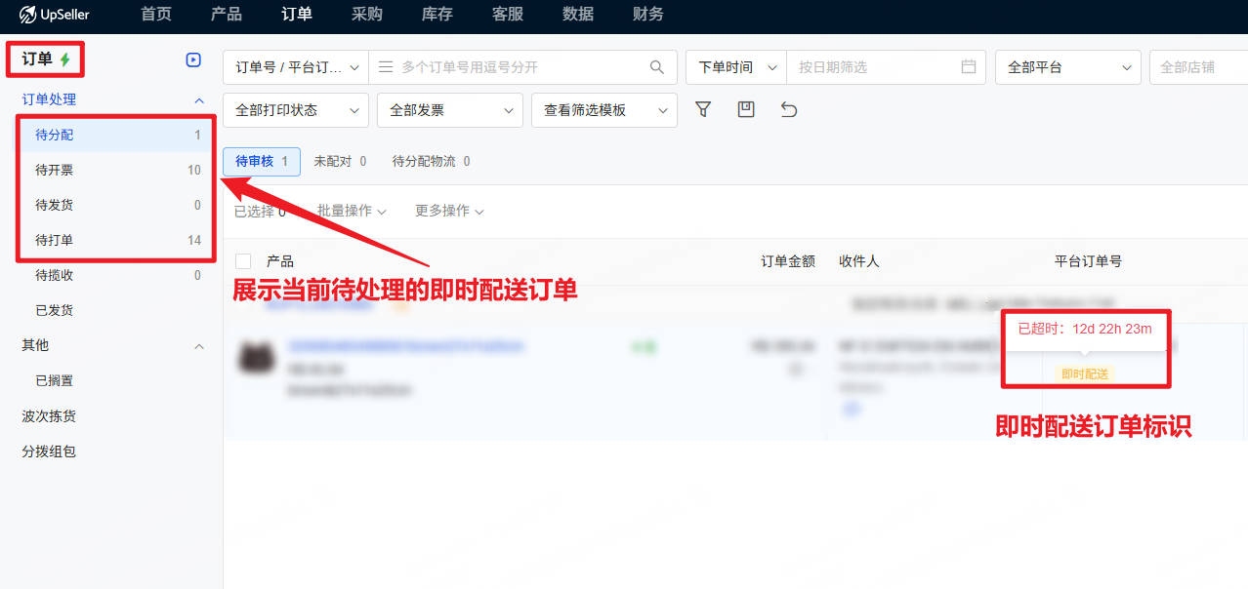This screenshot has height=589, width=1248.
Task: Open the 订单号 / 平台订单号 dropdown
Action: click(296, 67)
